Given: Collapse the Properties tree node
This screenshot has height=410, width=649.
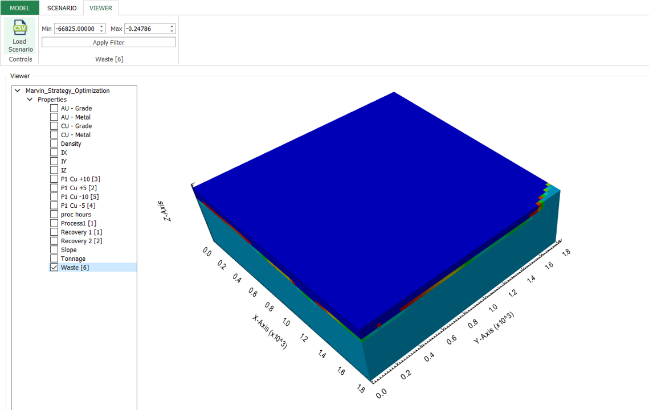Looking at the screenshot, I should [x=30, y=100].
